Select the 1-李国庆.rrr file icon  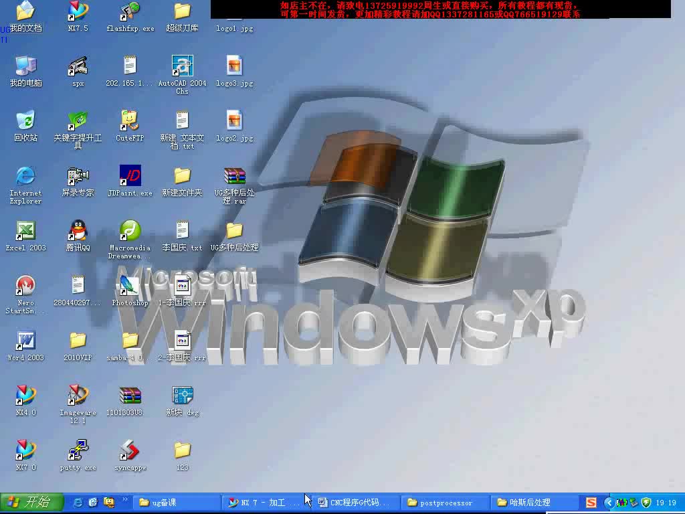point(182,285)
